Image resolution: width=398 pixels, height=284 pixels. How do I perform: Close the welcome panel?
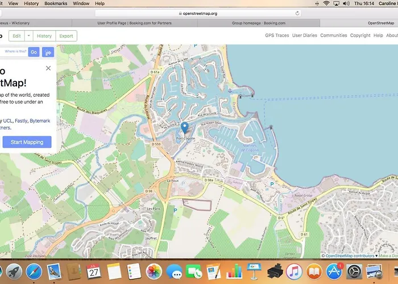pyautogui.click(x=48, y=68)
